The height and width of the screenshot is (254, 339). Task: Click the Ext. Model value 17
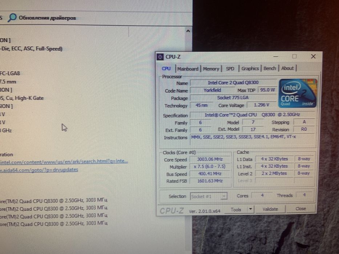[253, 130]
